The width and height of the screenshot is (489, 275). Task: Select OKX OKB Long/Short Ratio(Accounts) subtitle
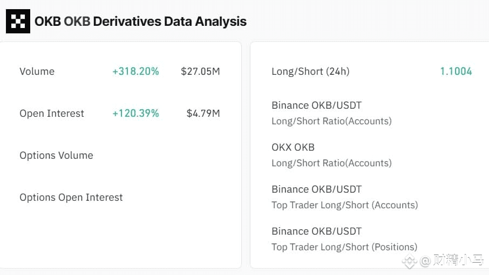tap(331, 163)
